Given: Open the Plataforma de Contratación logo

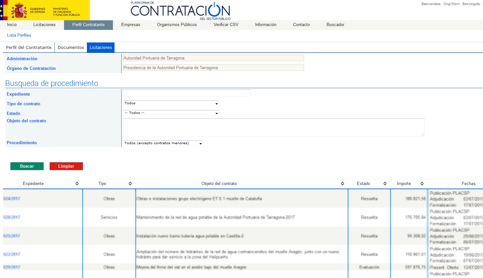Looking at the screenshot, I should (x=181, y=11).
